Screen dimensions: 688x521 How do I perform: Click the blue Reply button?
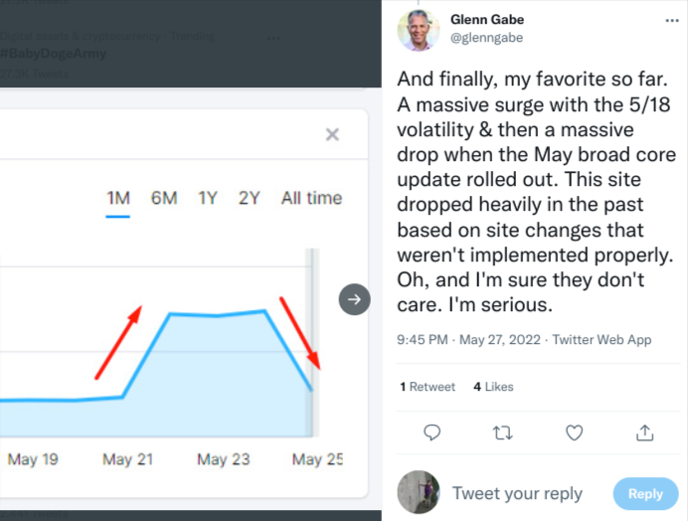tap(645, 494)
